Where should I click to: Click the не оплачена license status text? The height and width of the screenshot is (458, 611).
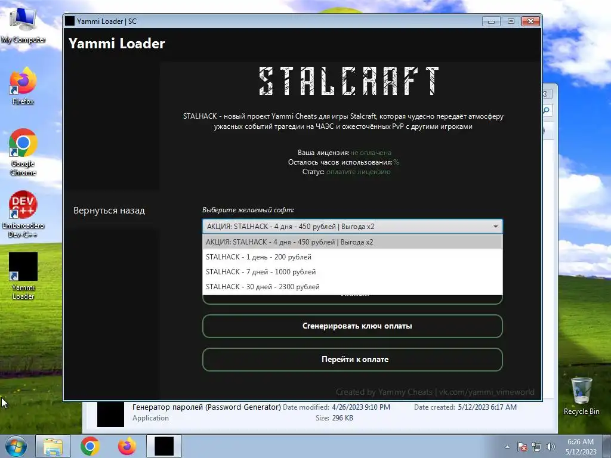click(x=371, y=153)
